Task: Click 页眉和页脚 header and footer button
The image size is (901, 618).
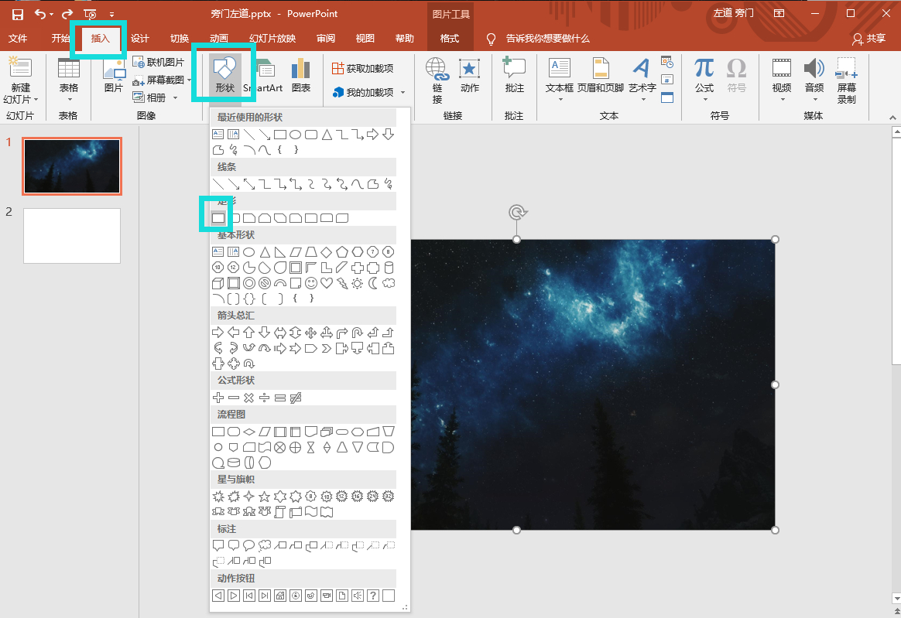Action: coord(601,75)
